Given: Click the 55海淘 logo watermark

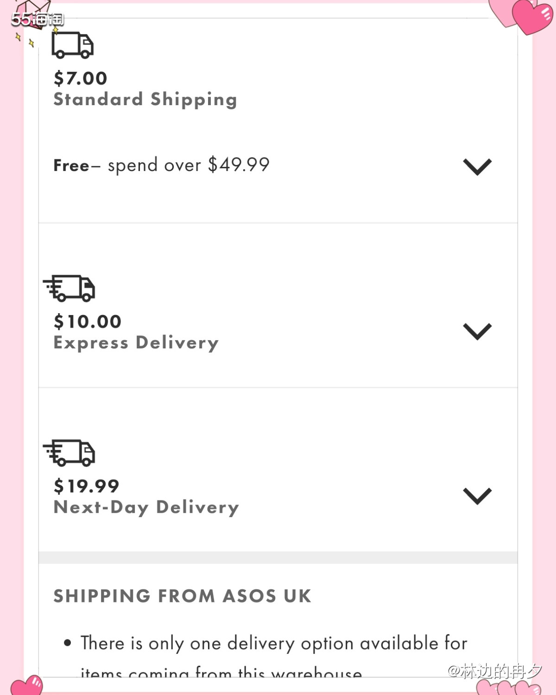Looking at the screenshot, I should (x=37, y=19).
